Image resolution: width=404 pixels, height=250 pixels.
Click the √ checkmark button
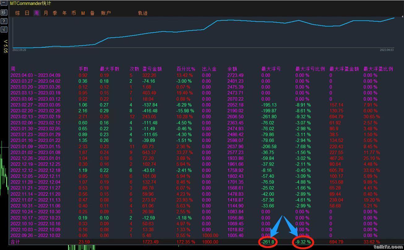pos(4,29)
